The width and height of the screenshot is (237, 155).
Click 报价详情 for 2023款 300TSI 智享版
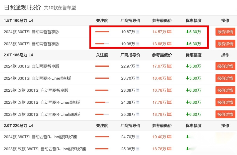pos(225,44)
